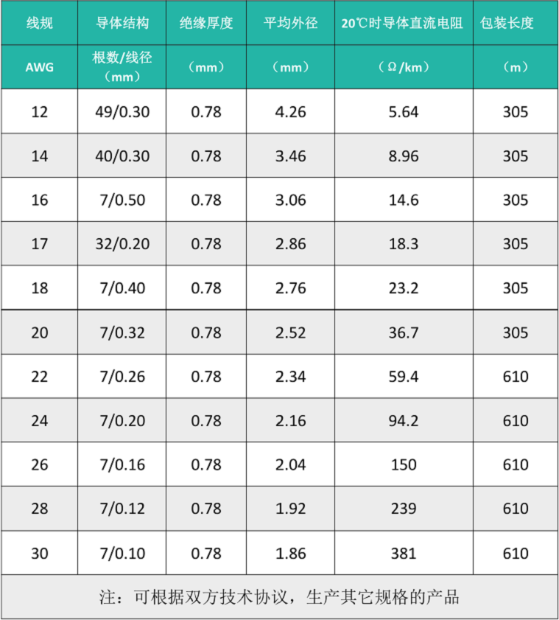Select the 150 resistance cell

pos(404,464)
